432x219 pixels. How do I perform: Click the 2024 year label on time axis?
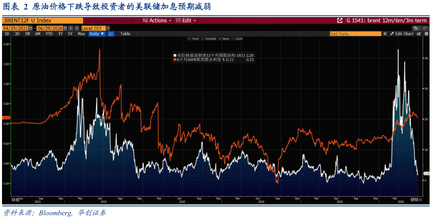pos(261,202)
